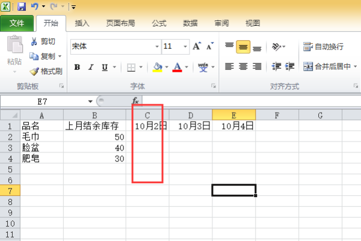Click the Save icon in quick access toolbar
Viewport: 361px width, 241px height.
point(22,6)
